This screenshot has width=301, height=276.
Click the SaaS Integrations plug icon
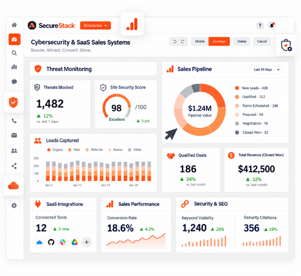pos(38,204)
